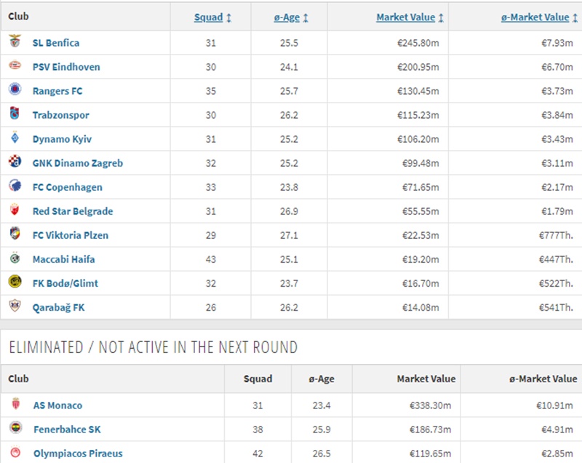This screenshot has width=582, height=463.
Task: Sort the table by ø-Age column
Action: 287,17
